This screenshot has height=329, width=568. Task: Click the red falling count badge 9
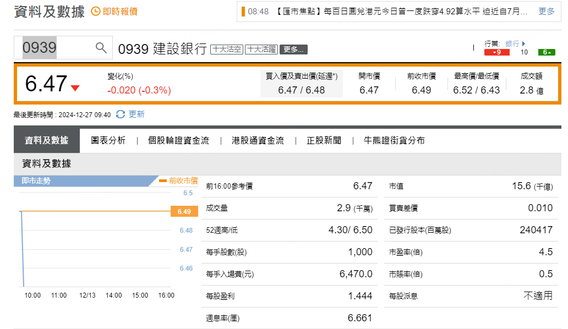496,52
